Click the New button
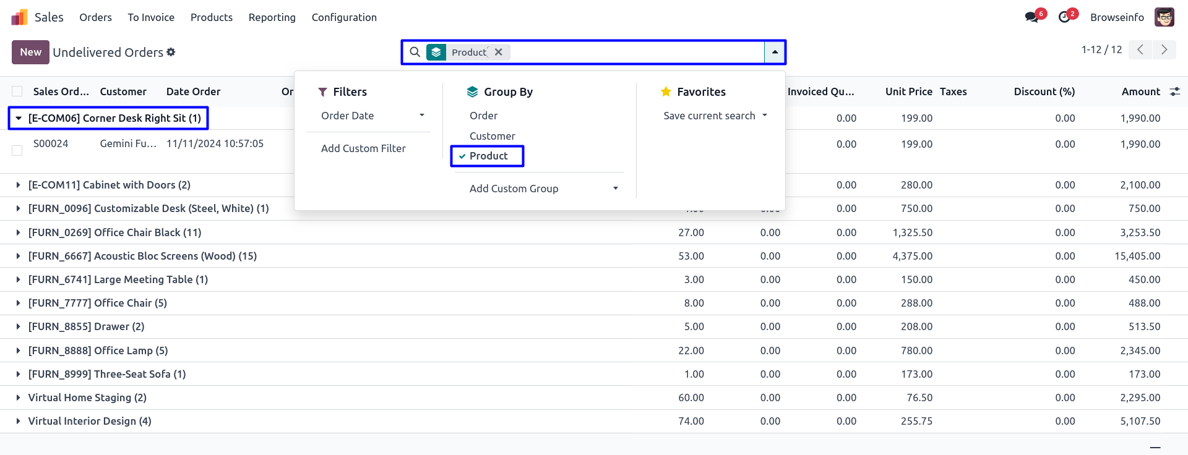The image size is (1188, 455). [30, 53]
